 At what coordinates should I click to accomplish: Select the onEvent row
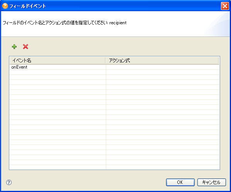114,67
